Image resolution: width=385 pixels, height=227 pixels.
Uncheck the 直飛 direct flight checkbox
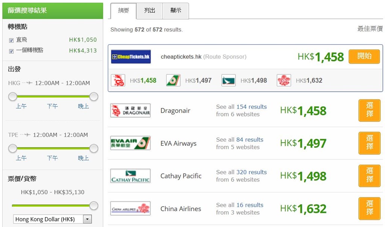[11, 40]
